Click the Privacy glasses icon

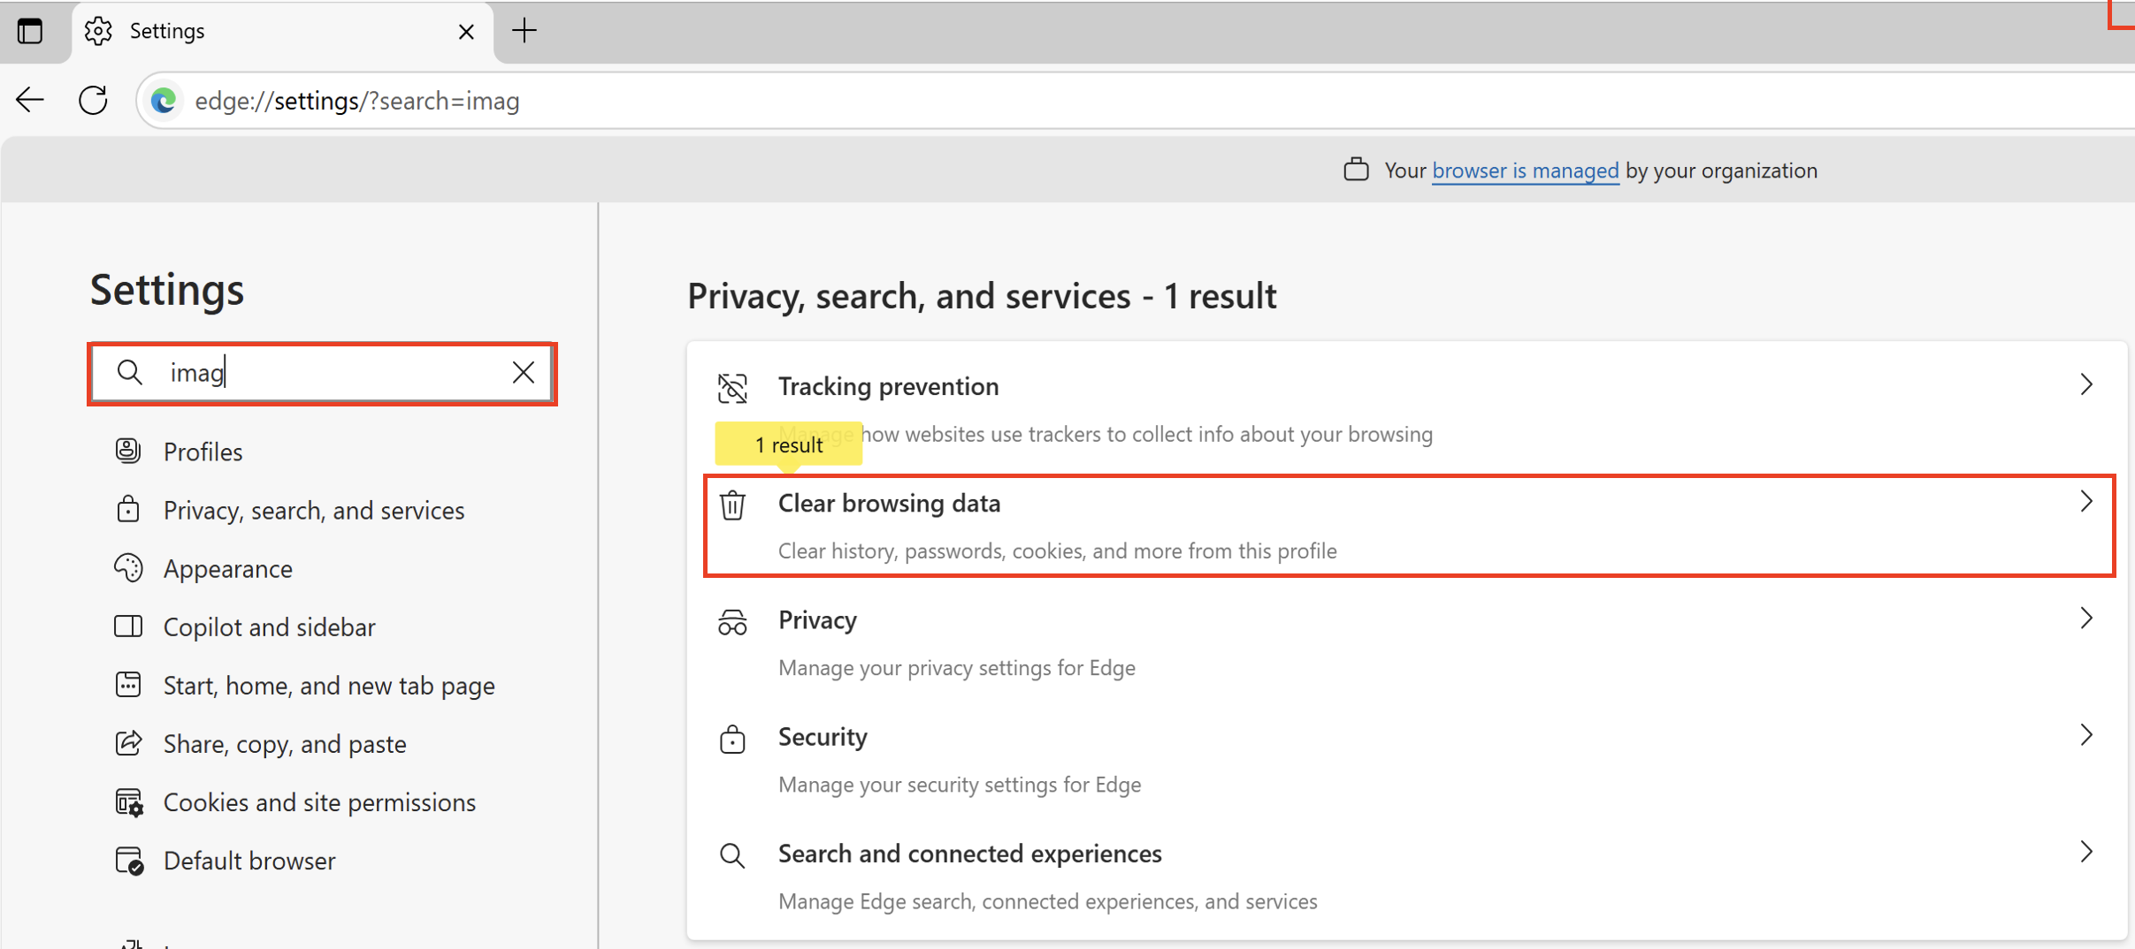tap(732, 622)
